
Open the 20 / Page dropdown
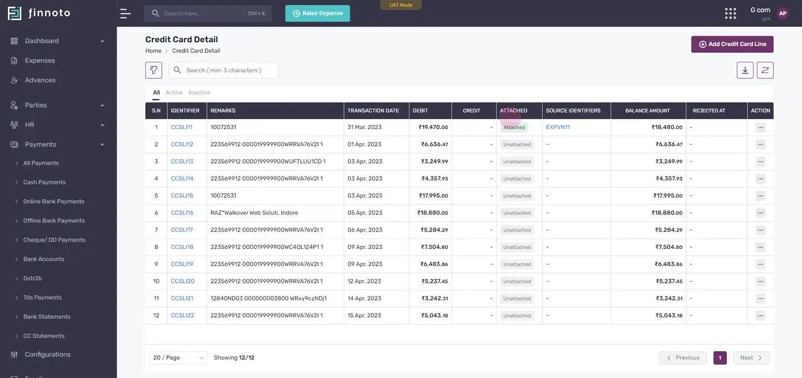tap(178, 357)
